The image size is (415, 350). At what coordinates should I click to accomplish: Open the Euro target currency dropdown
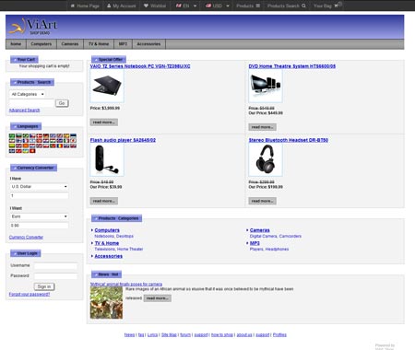click(x=39, y=216)
